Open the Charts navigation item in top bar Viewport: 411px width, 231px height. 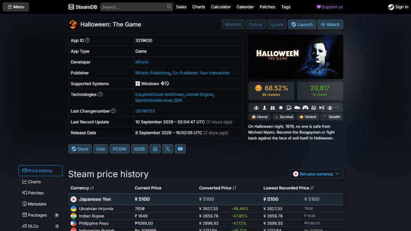(x=199, y=7)
